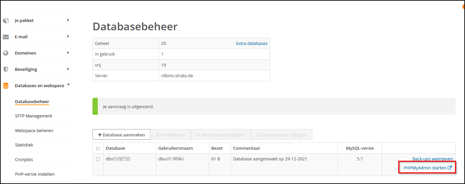The height and width of the screenshot is (184, 465).
Task: Open SFTP Management submenu item
Action: click(x=34, y=116)
